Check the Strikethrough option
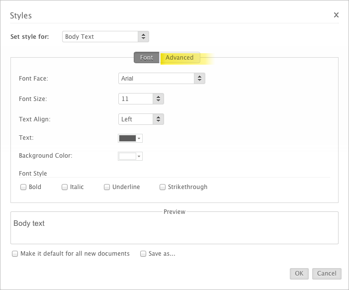 pyautogui.click(x=163, y=187)
